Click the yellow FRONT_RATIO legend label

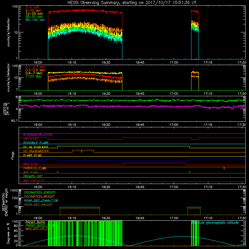click(x=35, y=223)
